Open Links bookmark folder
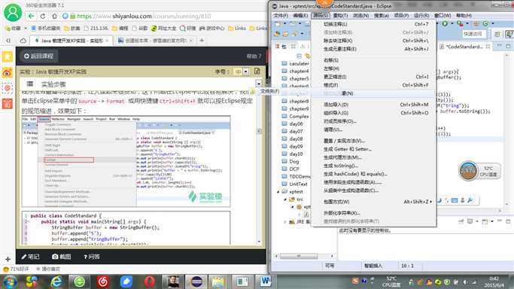The image size is (514, 289). (x=237, y=29)
